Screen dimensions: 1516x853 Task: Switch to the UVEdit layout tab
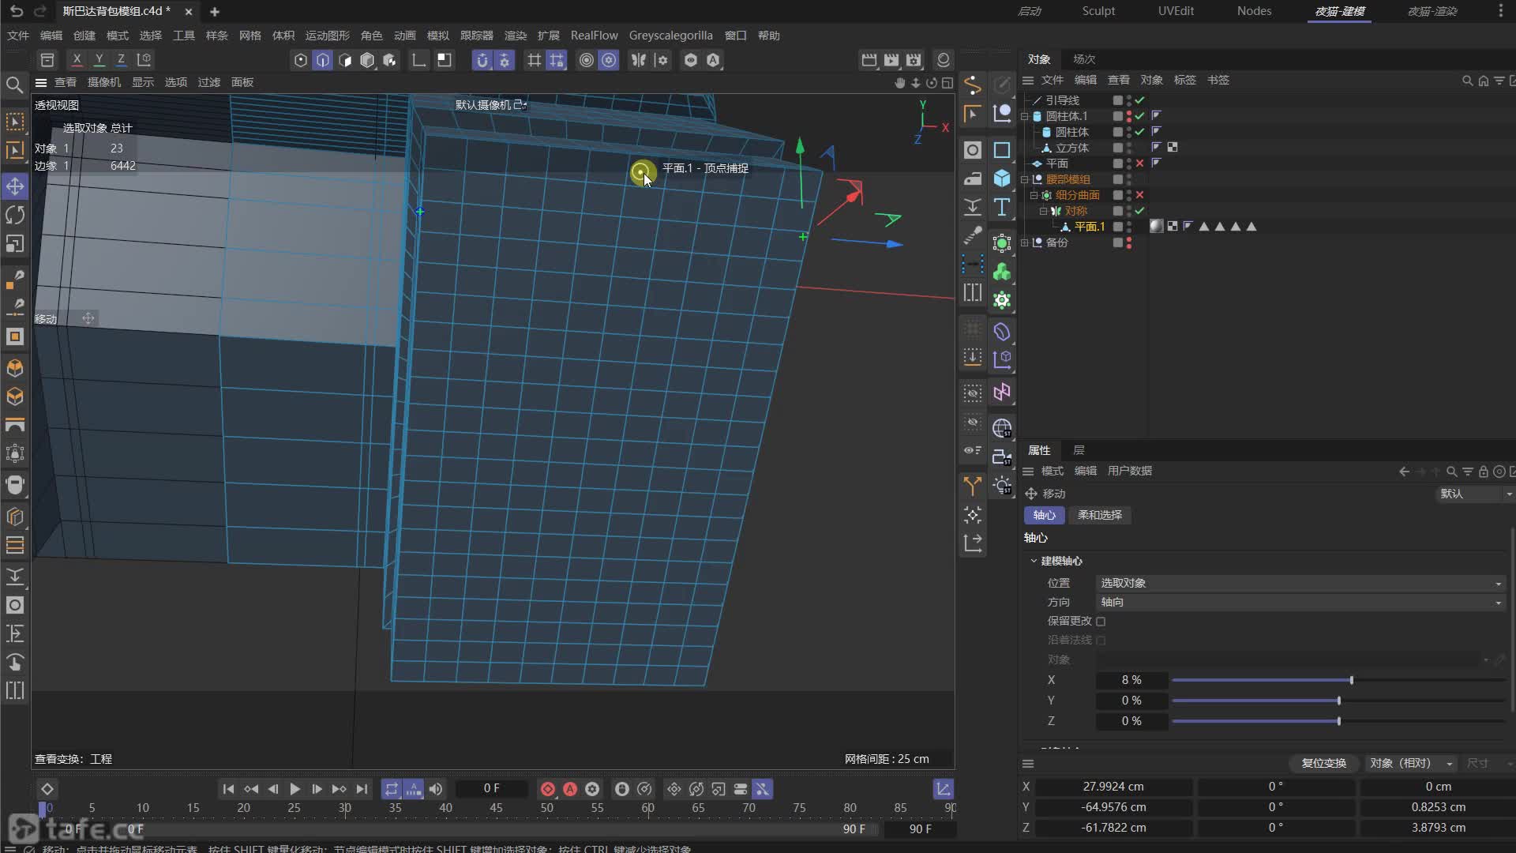(1176, 11)
